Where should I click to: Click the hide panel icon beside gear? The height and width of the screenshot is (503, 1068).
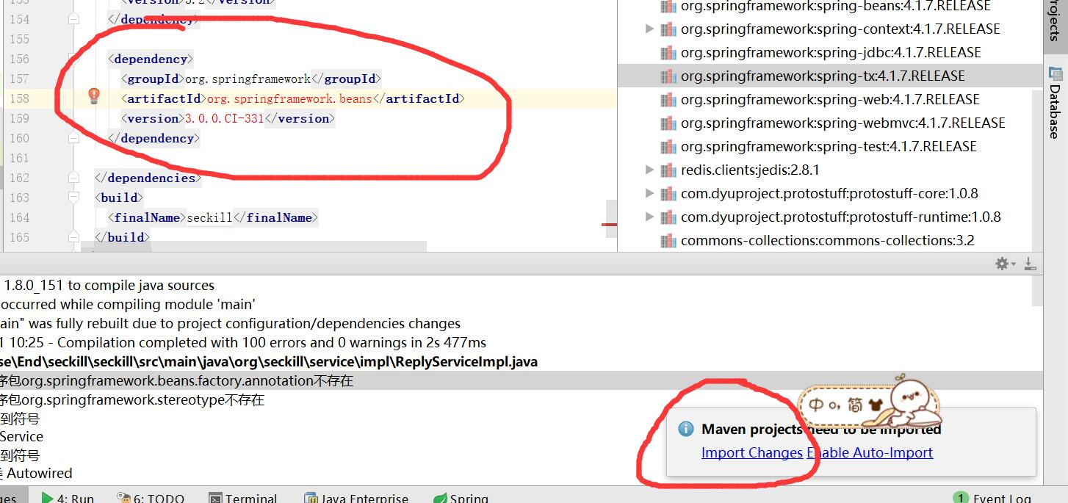1030,263
